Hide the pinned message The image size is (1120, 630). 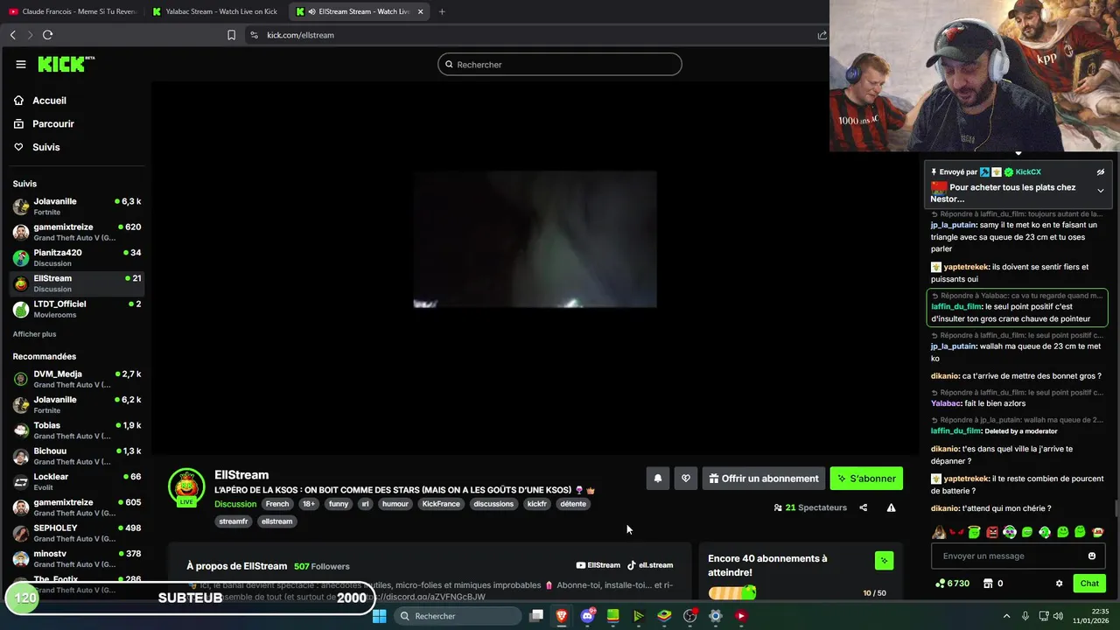(x=1101, y=172)
